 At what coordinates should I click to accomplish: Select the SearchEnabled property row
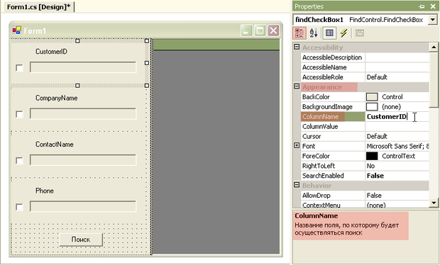(365, 176)
